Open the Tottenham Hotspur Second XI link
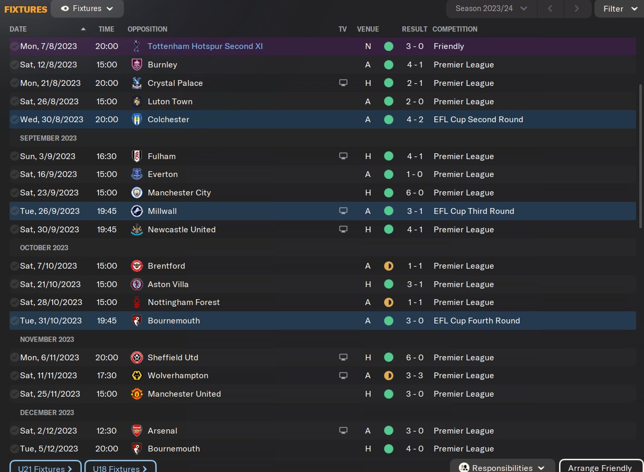The height and width of the screenshot is (472, 644). coord(205,46)
